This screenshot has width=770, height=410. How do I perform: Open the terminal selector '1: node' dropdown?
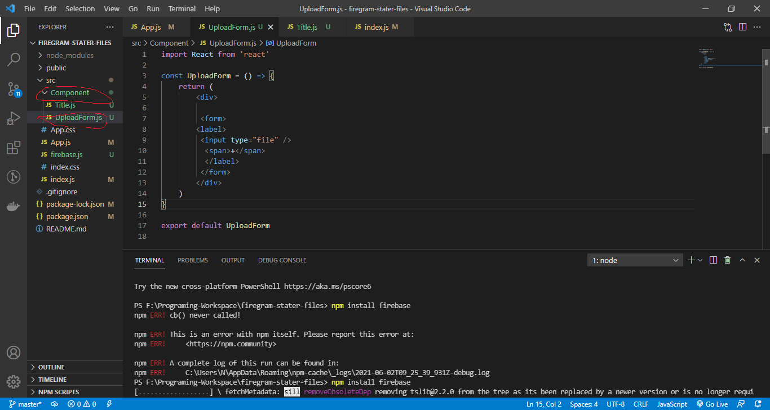[635, 260]
